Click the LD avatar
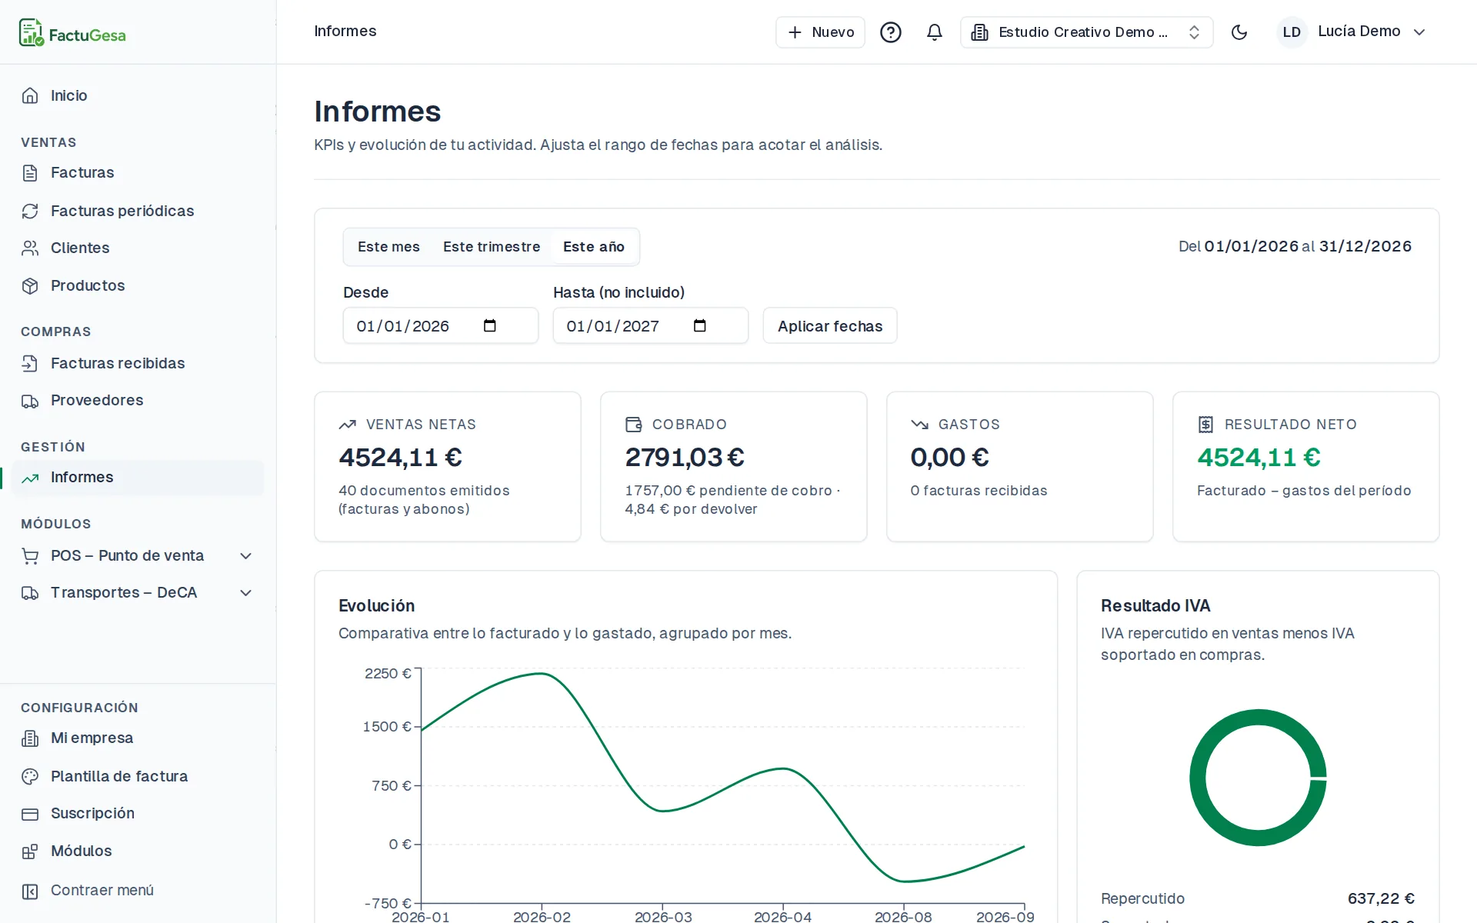 point(1292,32)
